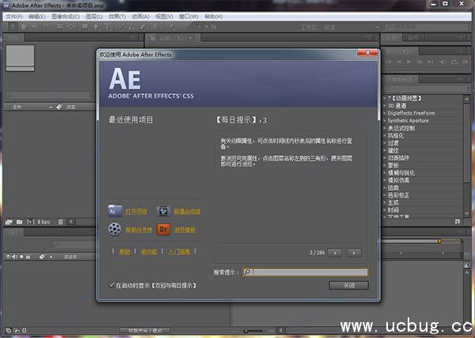Click the magnifier icon in tip search
This screenshot has width=475, height=338.
click(x=248, y=272)
